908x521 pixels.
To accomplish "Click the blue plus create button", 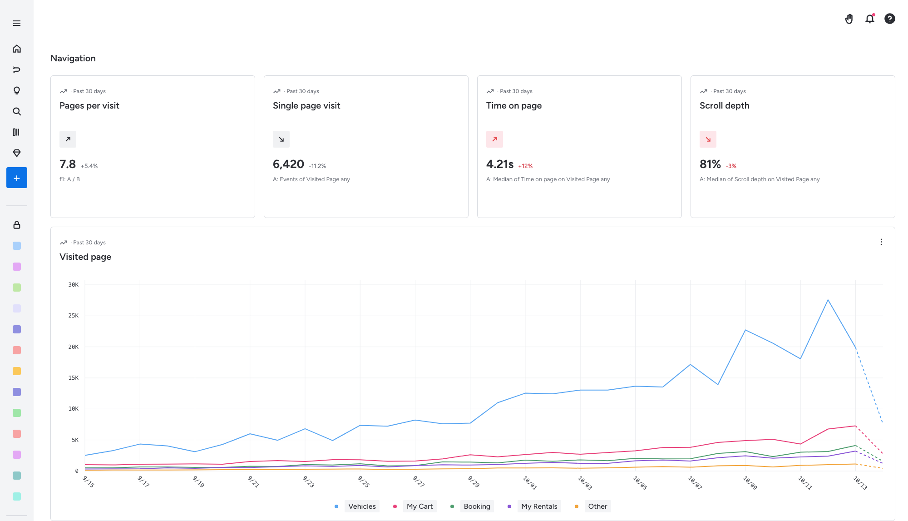I will click(x=17, y=178).
